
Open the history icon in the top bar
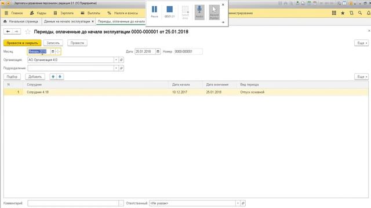tap(351, 13)
